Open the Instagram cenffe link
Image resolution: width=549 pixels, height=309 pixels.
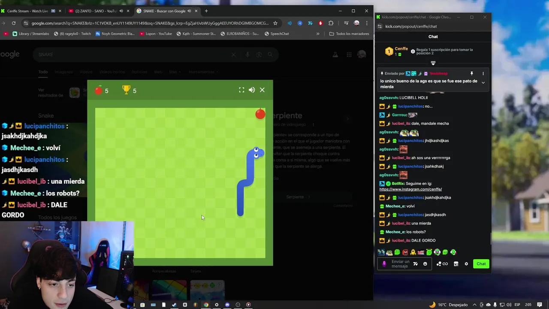click(x=410, y=189)
